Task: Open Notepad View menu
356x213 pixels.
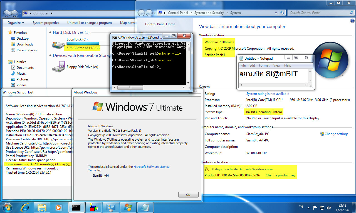Action: pyautogui.click(x=277, y=65)
